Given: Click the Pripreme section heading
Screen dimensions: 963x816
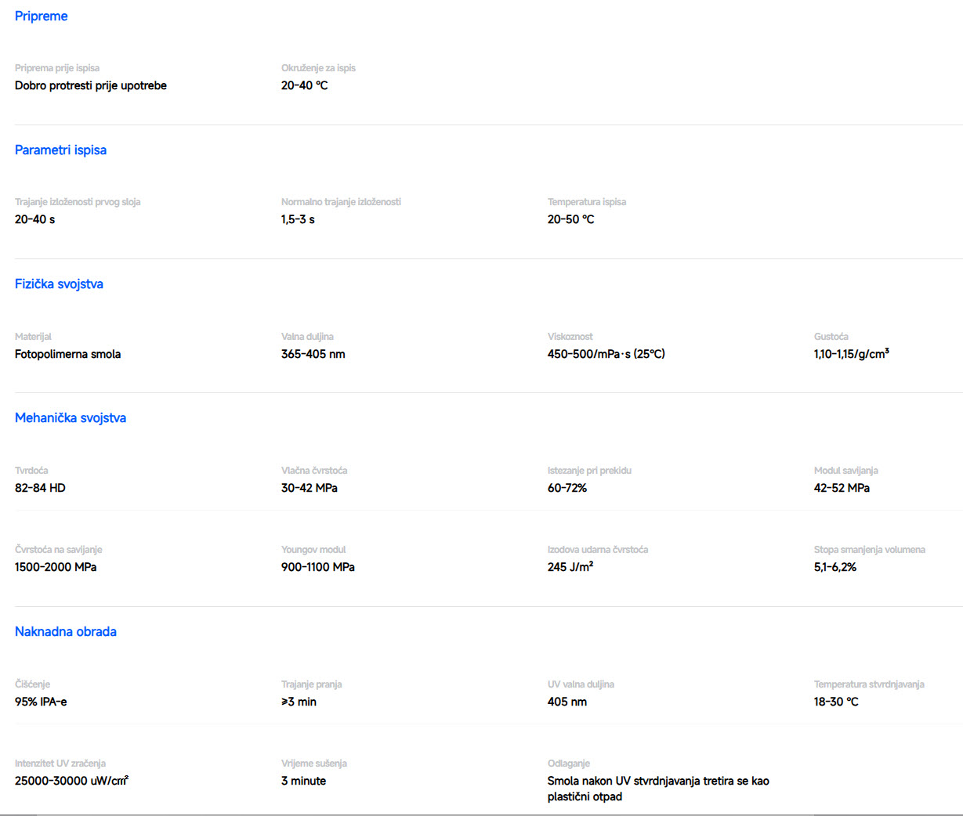Looking at the screenshot, I should (x=41, y=16).
